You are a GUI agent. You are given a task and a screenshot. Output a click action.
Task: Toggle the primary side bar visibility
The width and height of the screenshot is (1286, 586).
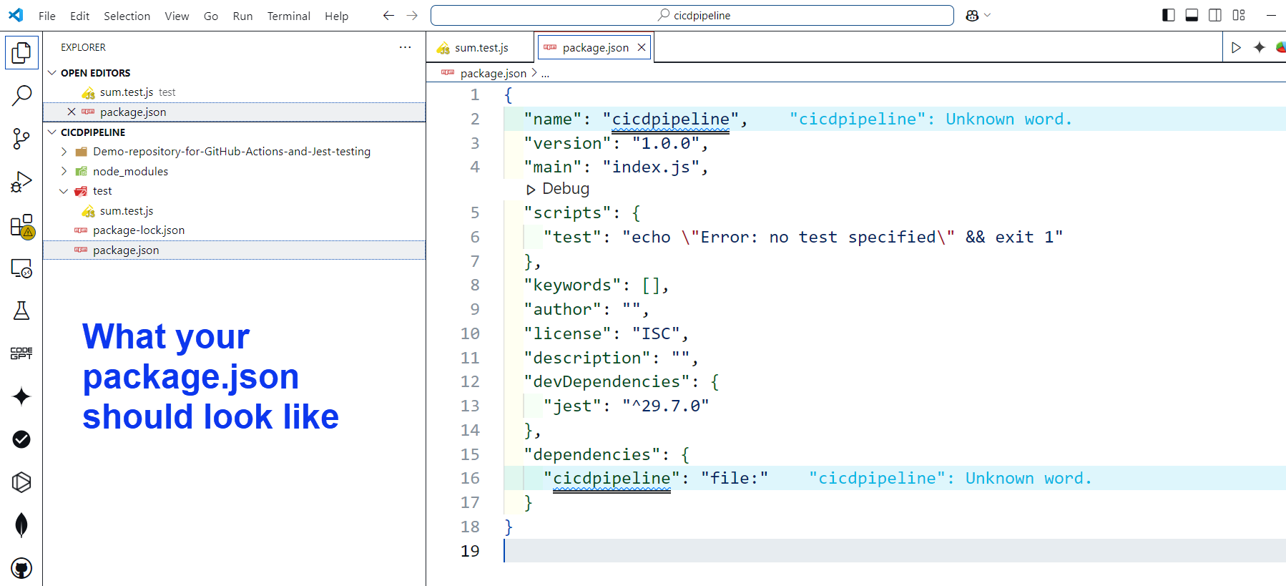1169,15
